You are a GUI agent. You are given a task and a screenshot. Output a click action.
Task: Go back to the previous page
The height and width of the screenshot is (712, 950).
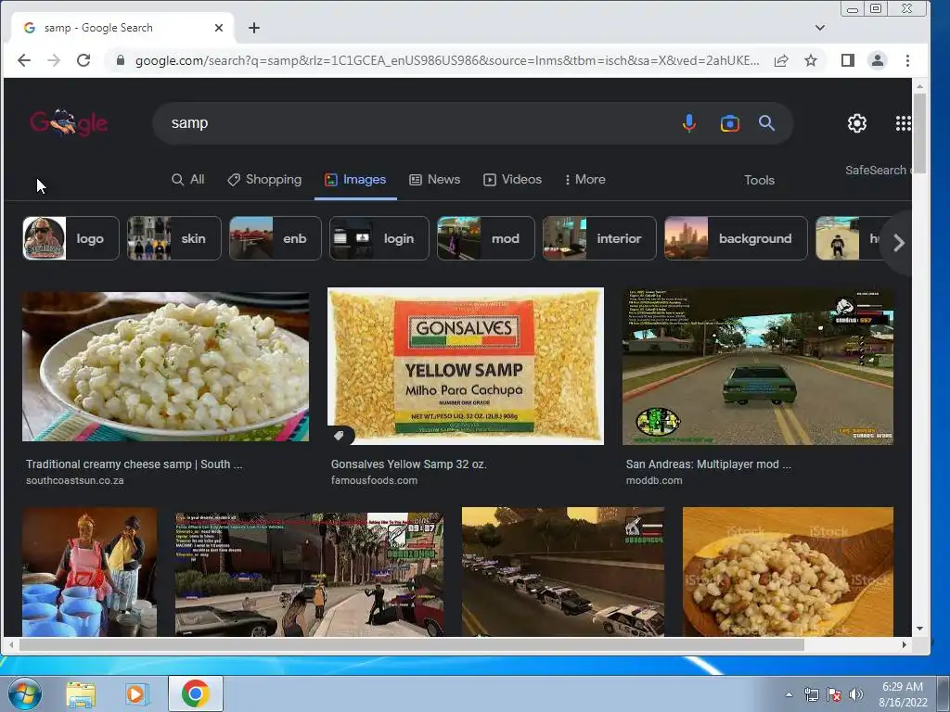23,60
